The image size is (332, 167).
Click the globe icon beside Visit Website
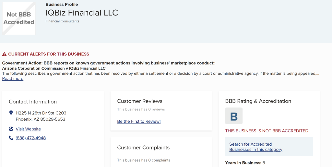tap(11, 129)
